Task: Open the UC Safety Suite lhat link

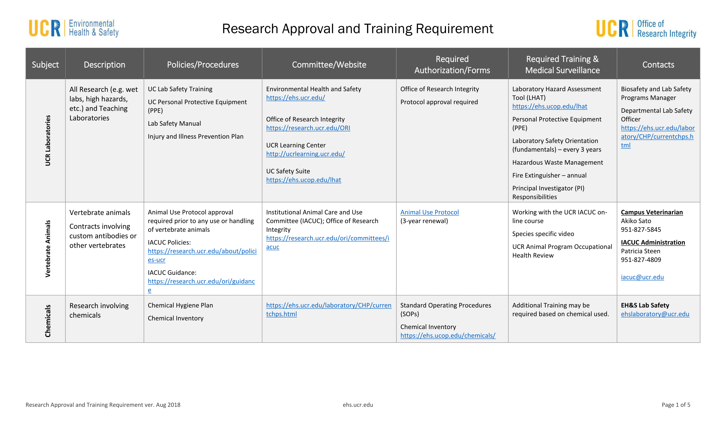Action: (x=303, y=180)
